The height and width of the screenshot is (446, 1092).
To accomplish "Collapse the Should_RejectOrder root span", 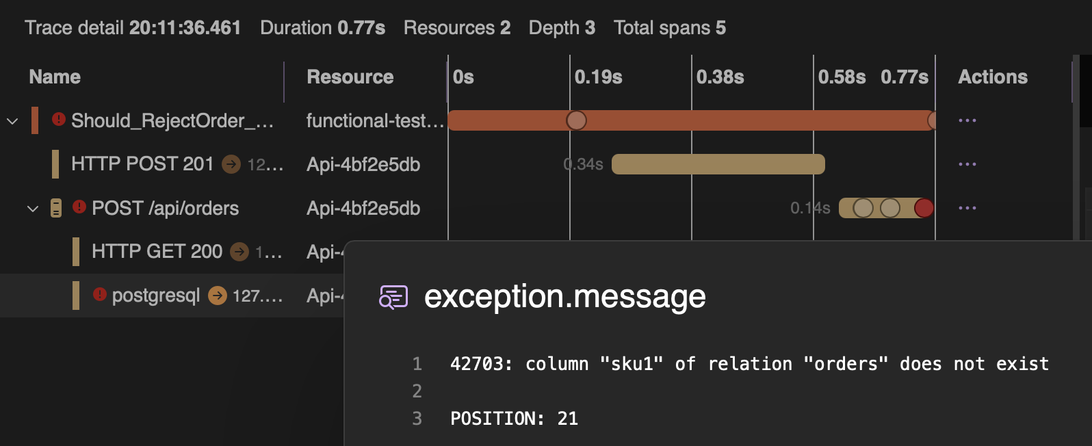I will click(12, 121).
